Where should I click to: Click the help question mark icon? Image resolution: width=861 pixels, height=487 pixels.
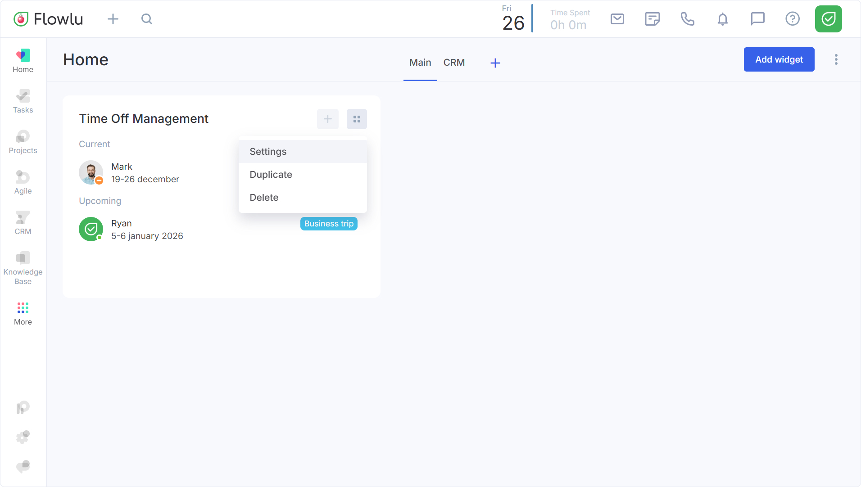[792, 19]
